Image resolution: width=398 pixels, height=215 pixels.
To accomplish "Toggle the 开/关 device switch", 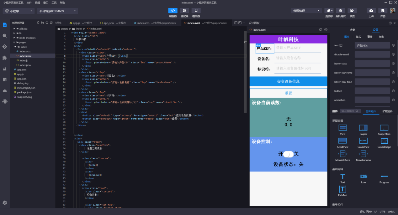I will point(288,154).
